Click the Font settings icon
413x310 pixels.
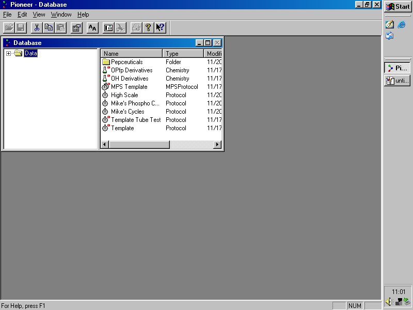click(92, 27)
